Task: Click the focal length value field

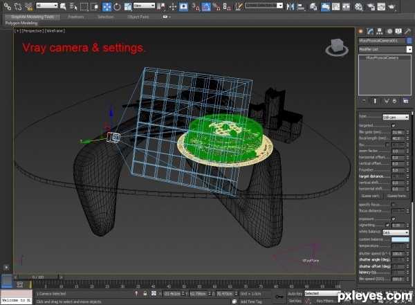Action: point(398,138)
